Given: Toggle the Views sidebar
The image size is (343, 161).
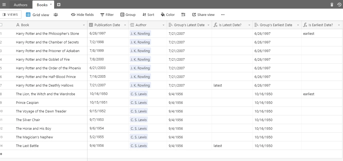Looking at the screenshot, I should [10, 15].
